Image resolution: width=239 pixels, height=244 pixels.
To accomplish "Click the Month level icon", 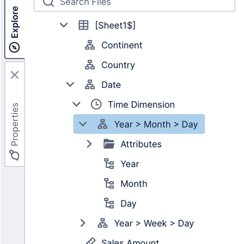I will [x=109, y=184].
